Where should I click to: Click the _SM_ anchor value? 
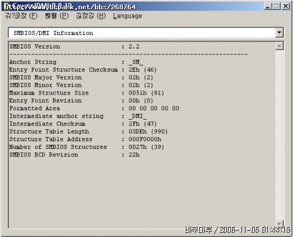tap(136, 62)
